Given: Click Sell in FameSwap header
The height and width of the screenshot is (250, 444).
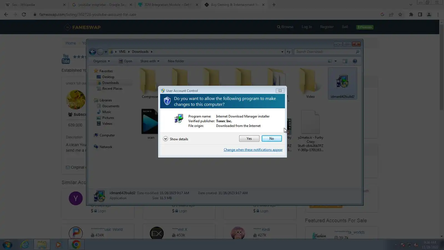Looking at the screenshot, I should coord(345,27).
